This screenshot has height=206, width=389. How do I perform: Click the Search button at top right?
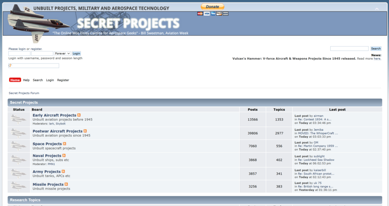point(376,49)
